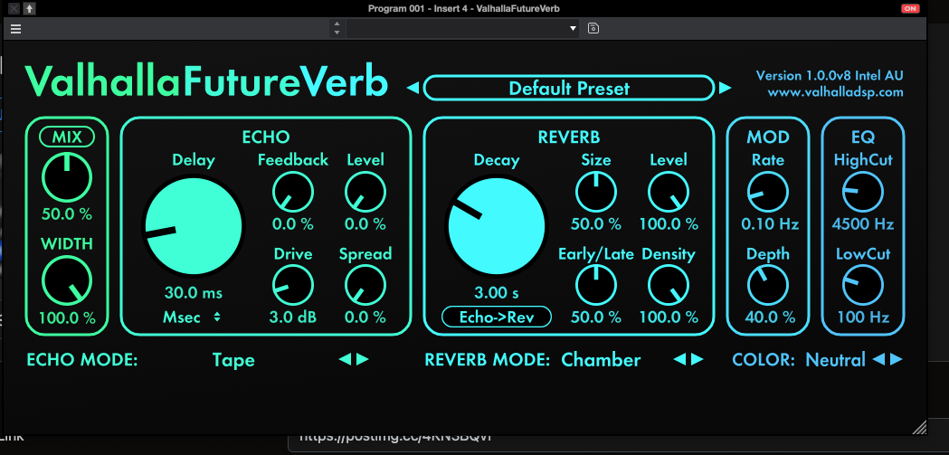Open the www.valhalladsp.com link
Image resolution: width=949 pixels, height=455 pixels.
(835, 92)
